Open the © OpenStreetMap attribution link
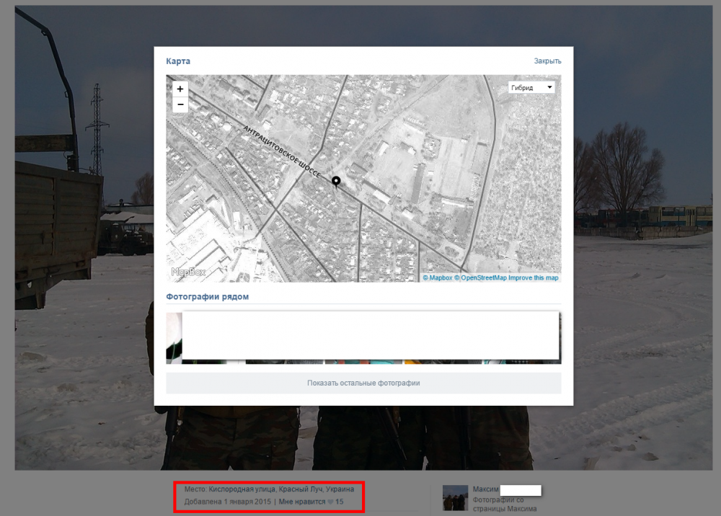The image size is (721, 516). (479, 277)
